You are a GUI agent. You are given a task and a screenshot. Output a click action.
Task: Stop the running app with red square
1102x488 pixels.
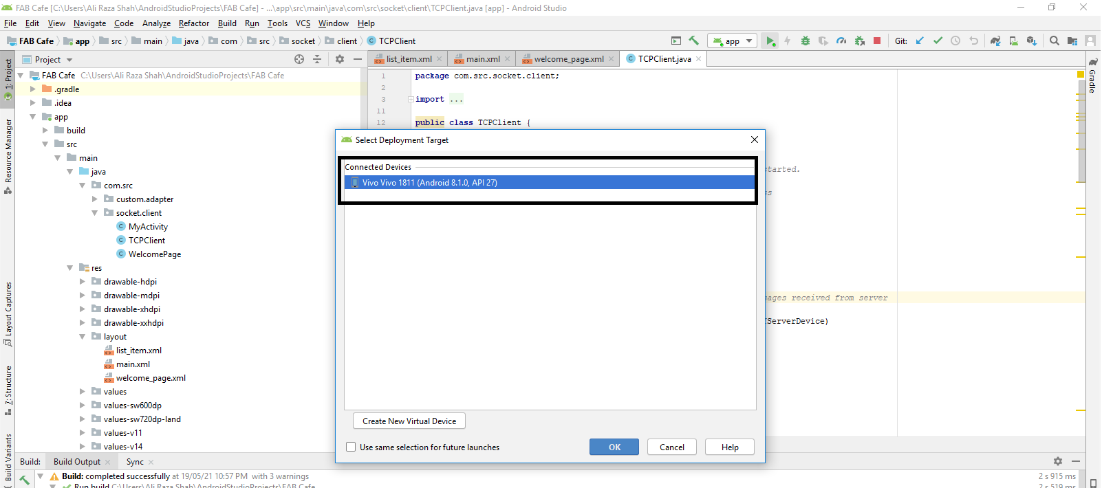[x=877, y=41]
